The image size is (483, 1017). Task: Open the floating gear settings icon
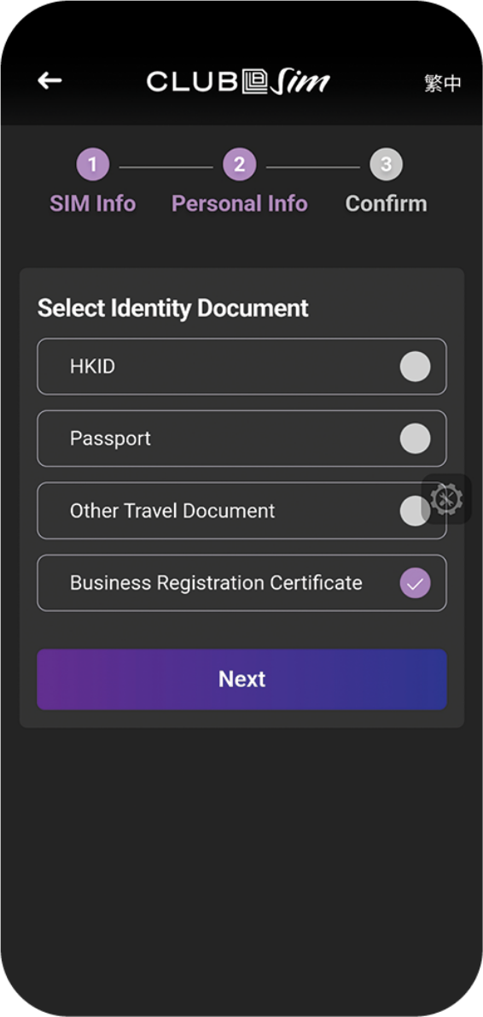pos(447,499)
